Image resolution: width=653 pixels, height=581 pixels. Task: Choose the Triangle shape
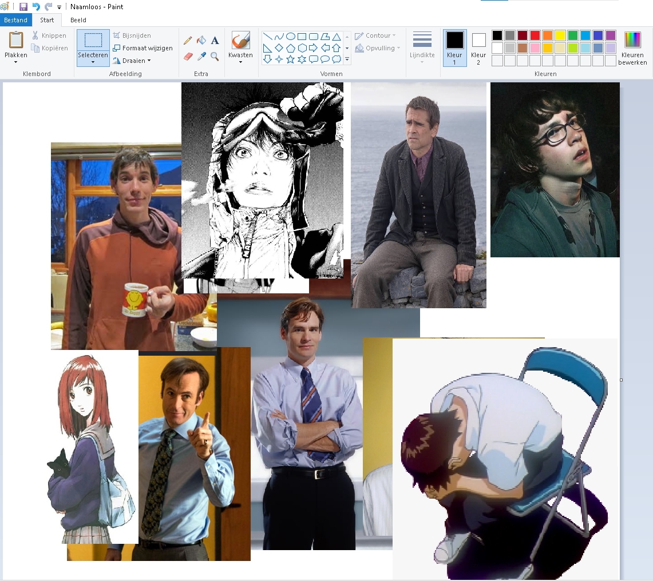337,36
